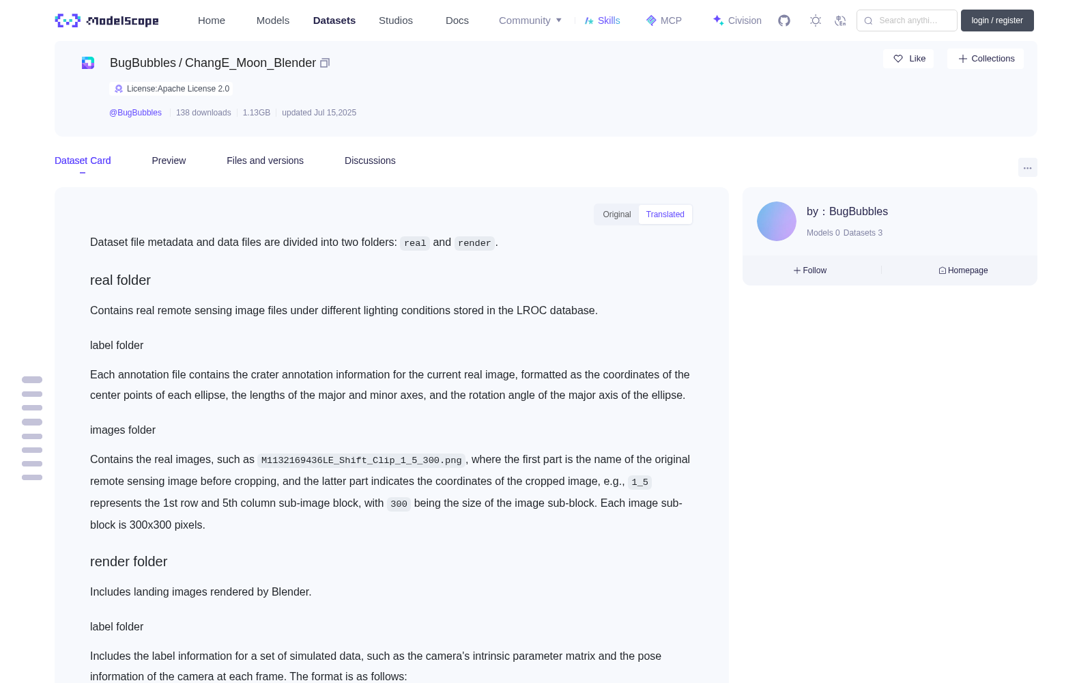Click the License:Apache License 2.0 label
Screen dimensions: 1092x683
point(178,89)
